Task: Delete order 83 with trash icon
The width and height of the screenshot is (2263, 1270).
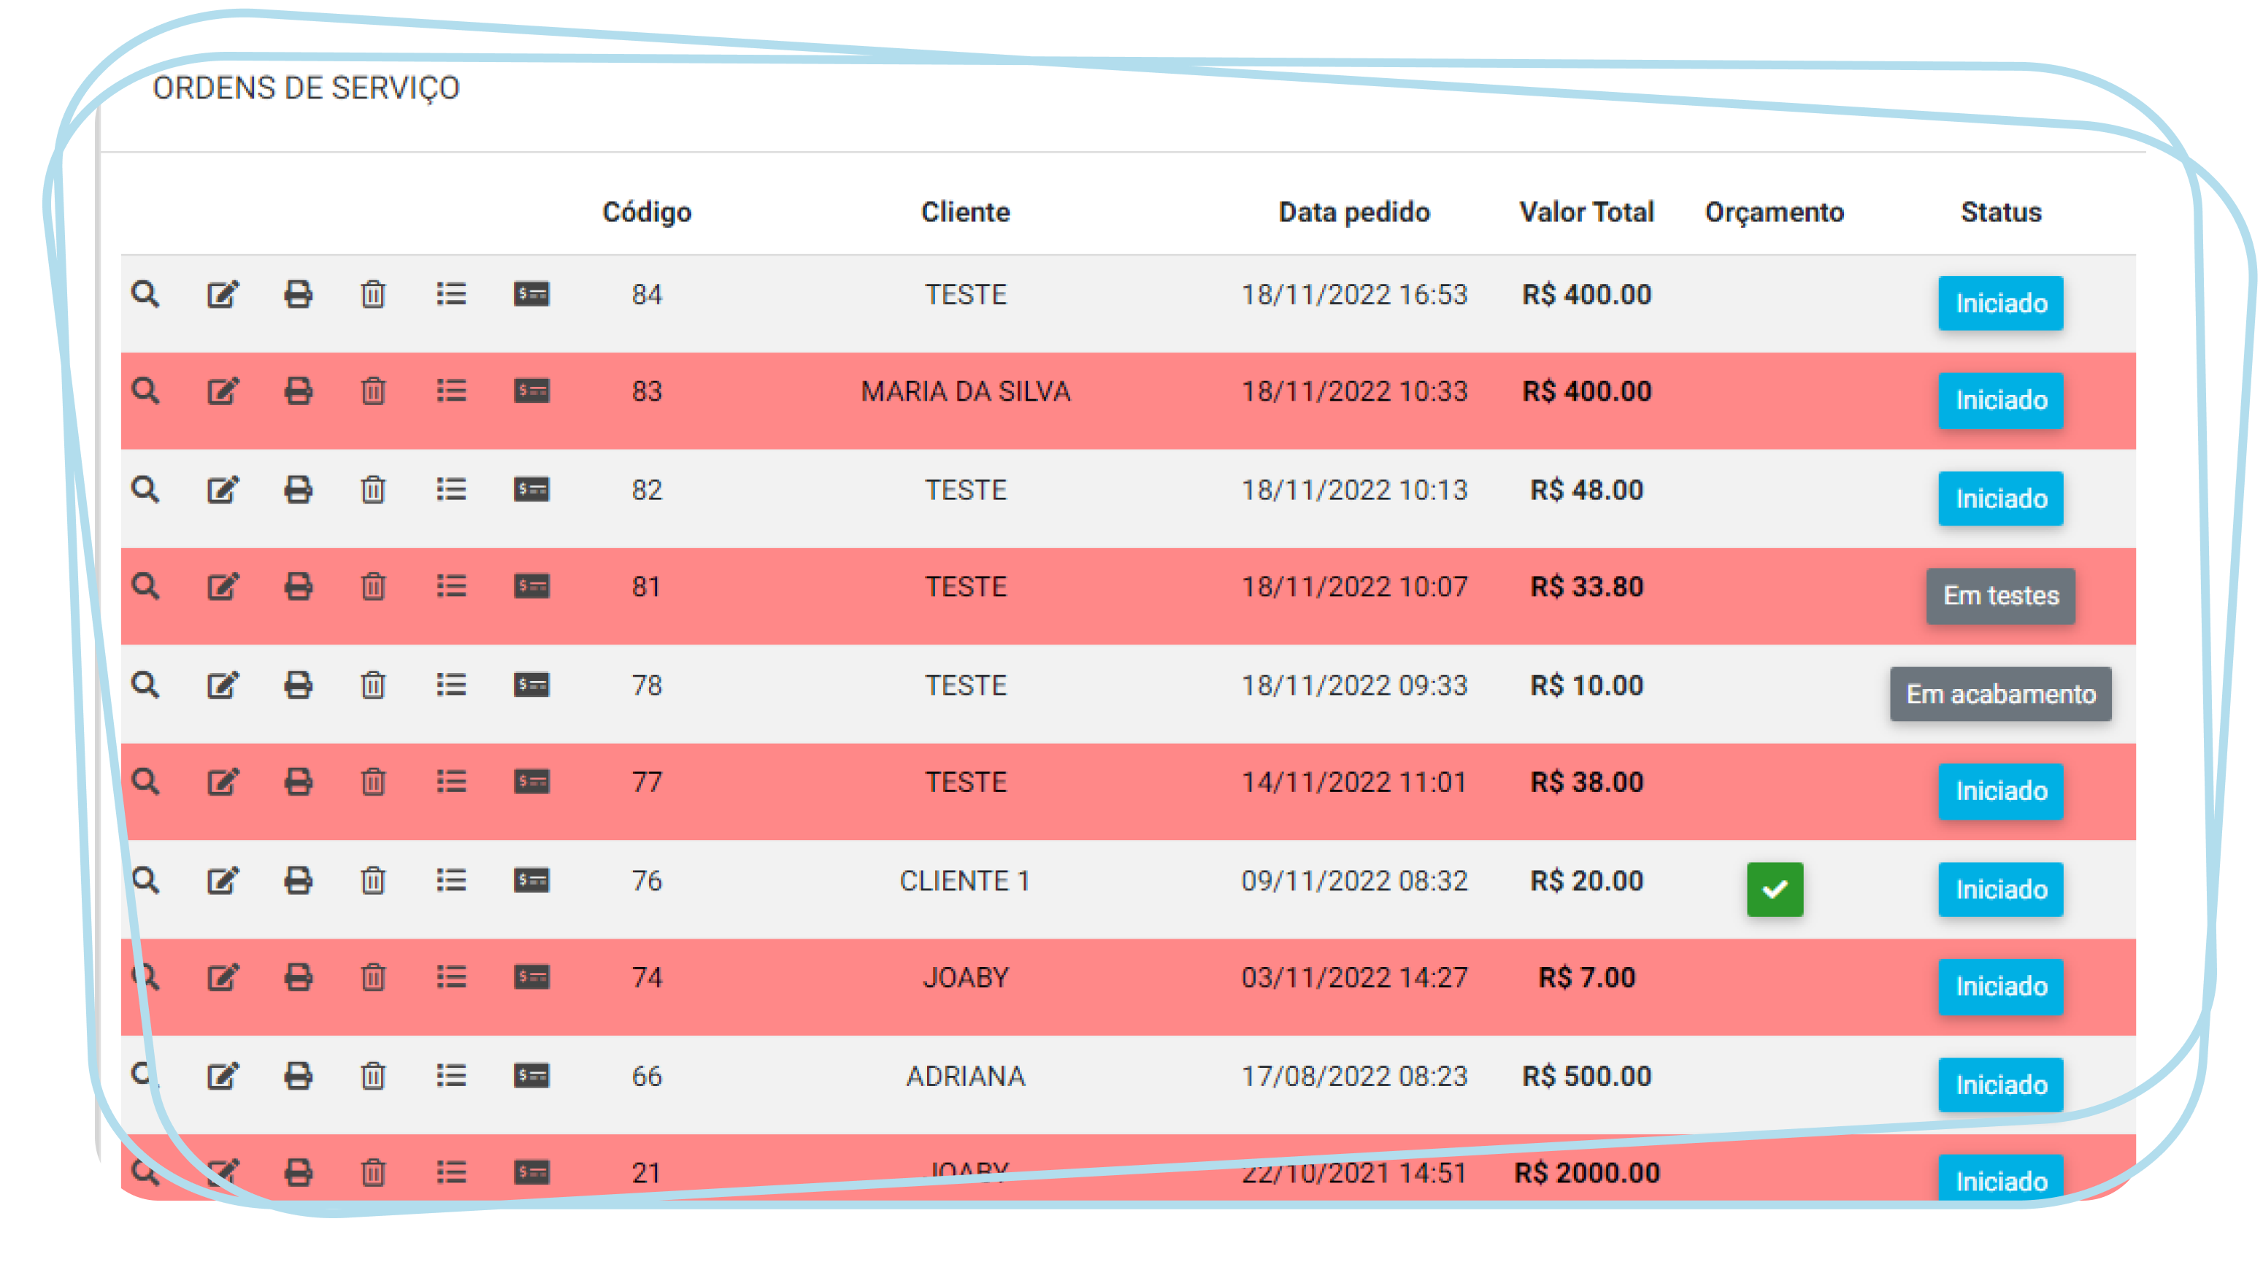Action: [x=373, y=390]
